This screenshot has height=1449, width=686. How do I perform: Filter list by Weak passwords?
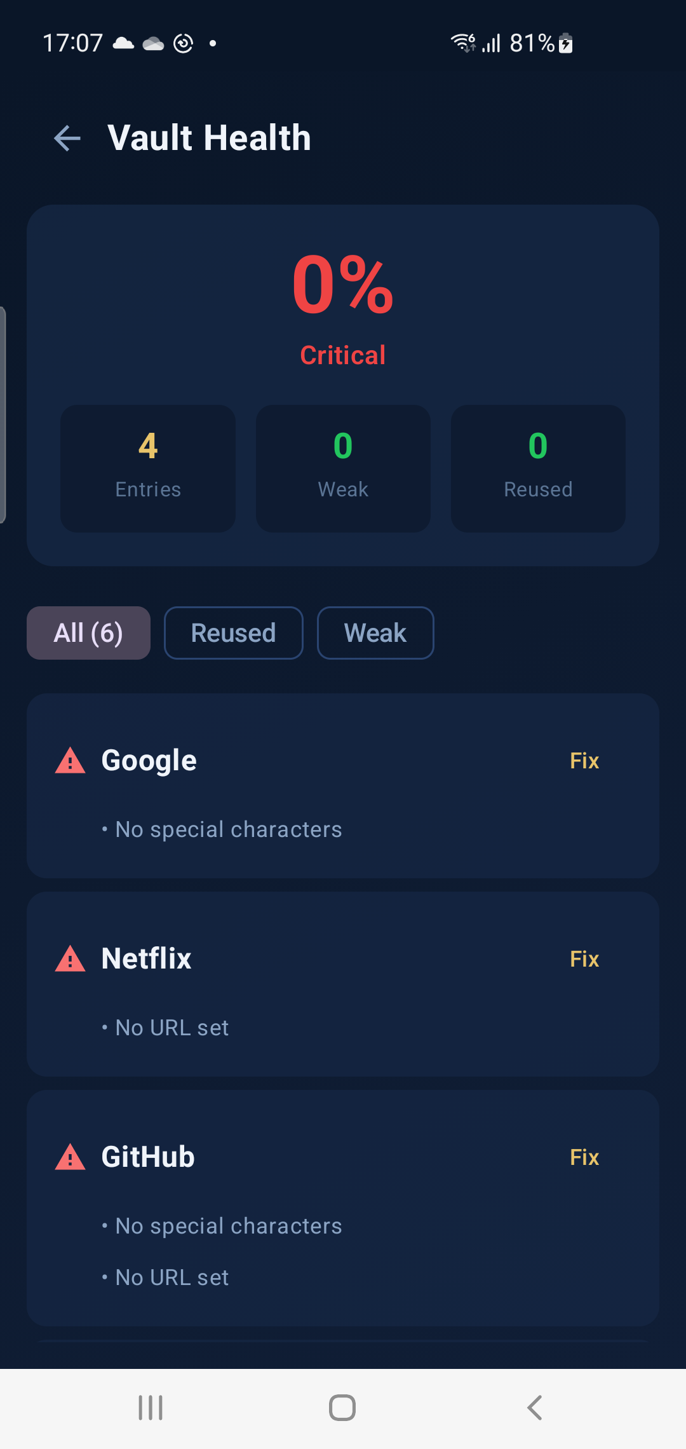(x=375, y=633)
